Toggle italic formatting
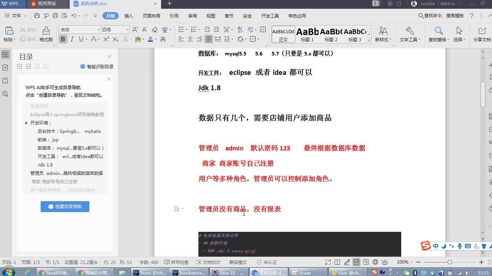The height and width of the screenshot is (276, 492). tap(72, 39)
